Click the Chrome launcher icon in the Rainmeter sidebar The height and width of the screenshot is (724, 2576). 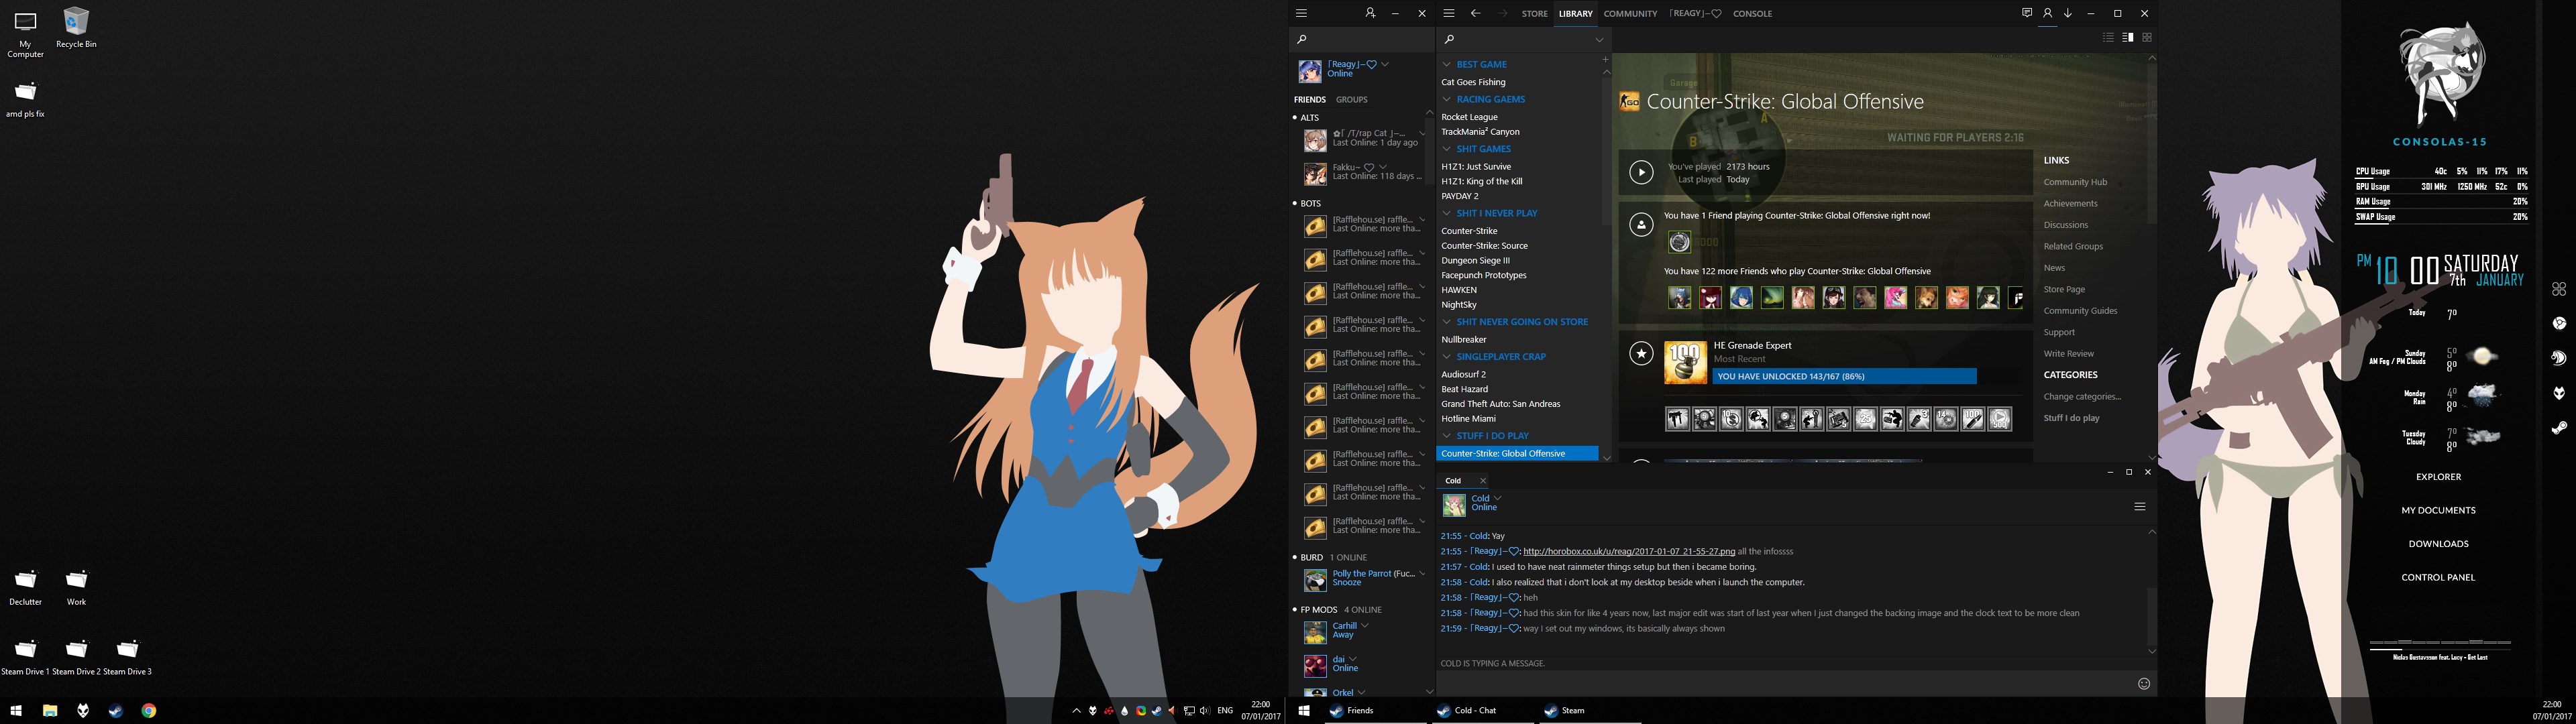(2559, 323)
